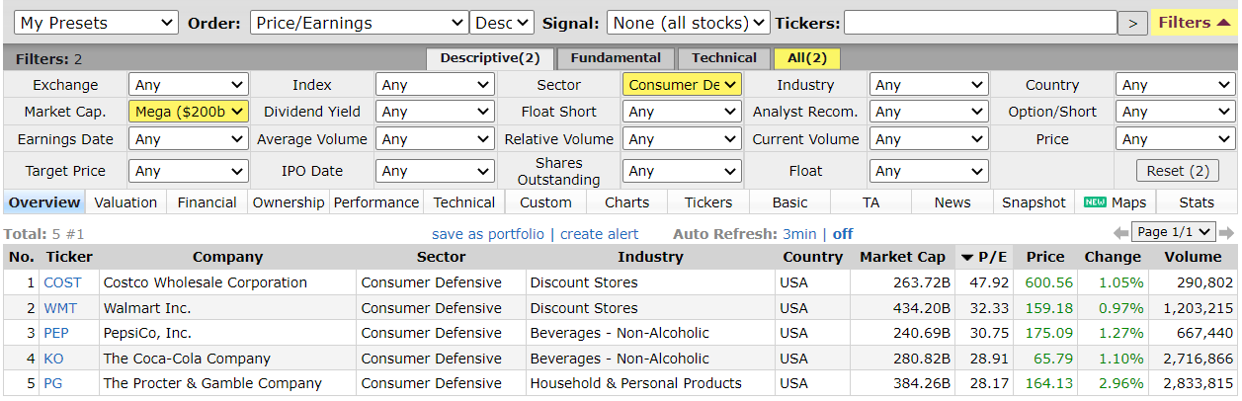Select the Page 1/1 selector
This screenshot has width=1242, height=401.
[1173, 233]
